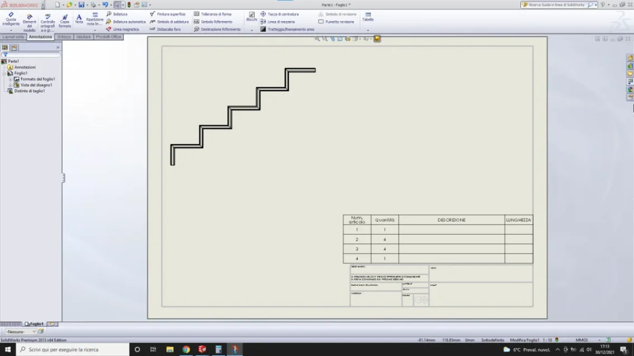Screen dimensions: 634x356
Task: Click the Select cursor tool
Action: (117, 5)
